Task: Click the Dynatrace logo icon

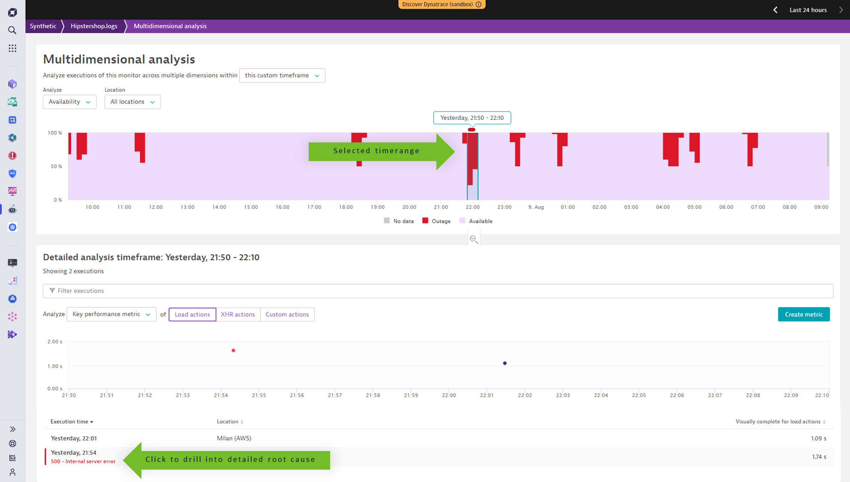Action: [x=12, y=12]
